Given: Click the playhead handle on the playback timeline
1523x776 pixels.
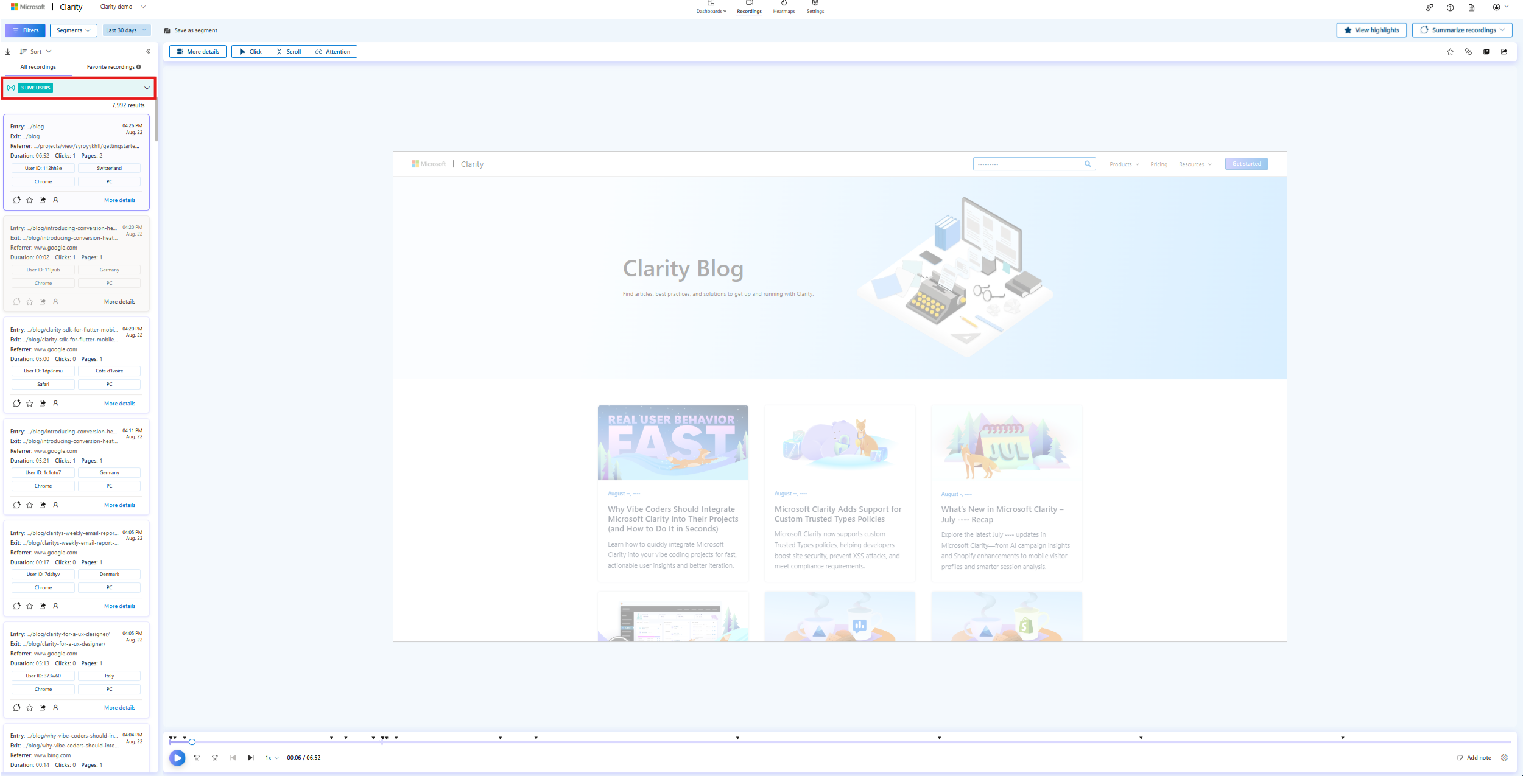Looking at the screenshot, I should click(x=192, y=742).
